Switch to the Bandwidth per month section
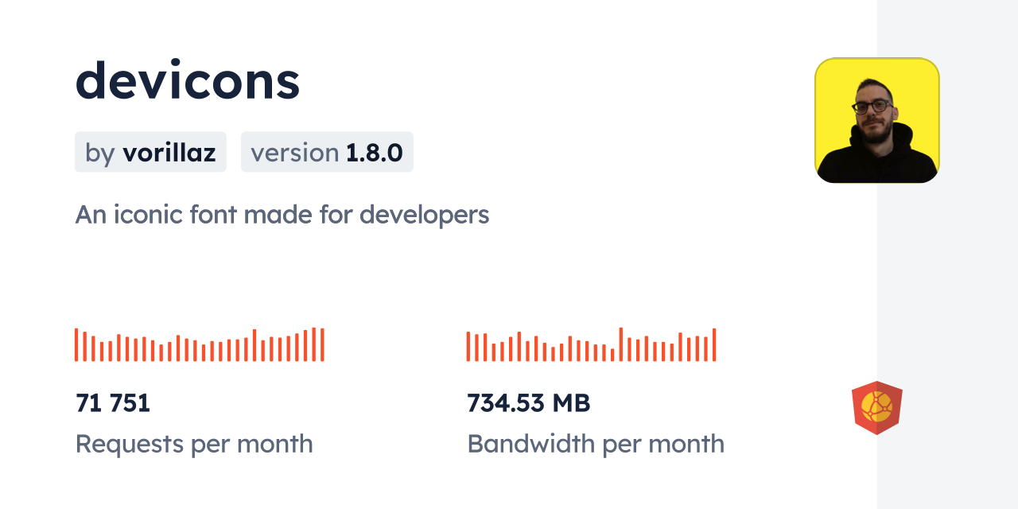Image resolution: width=1018 pixels, height=509 pixels. (596, 444)
